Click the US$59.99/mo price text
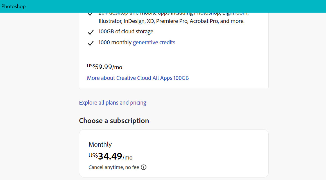 point(105,67)
